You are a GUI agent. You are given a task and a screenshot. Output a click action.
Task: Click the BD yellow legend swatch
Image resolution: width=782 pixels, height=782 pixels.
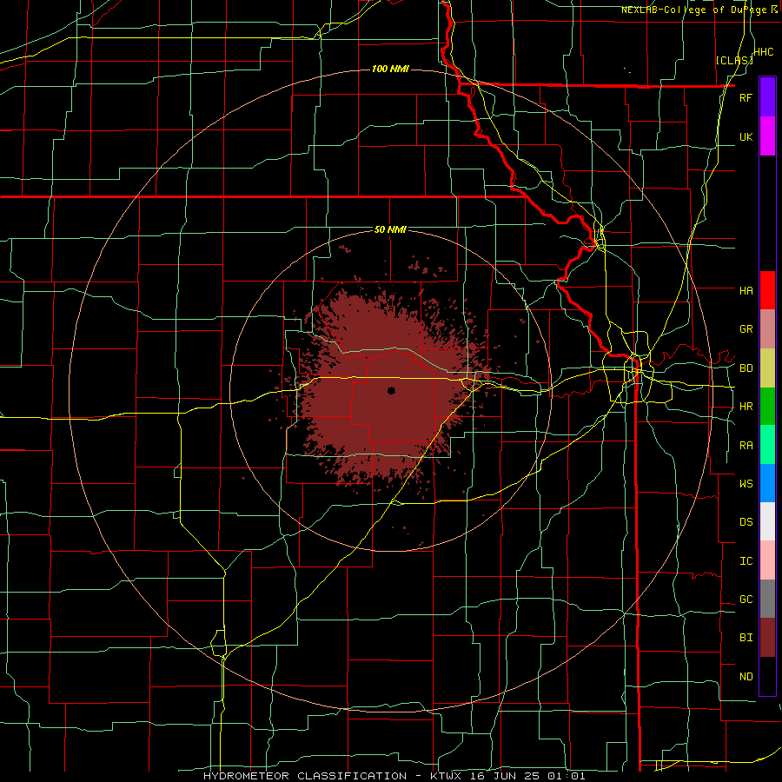click(x=767, y=368)
